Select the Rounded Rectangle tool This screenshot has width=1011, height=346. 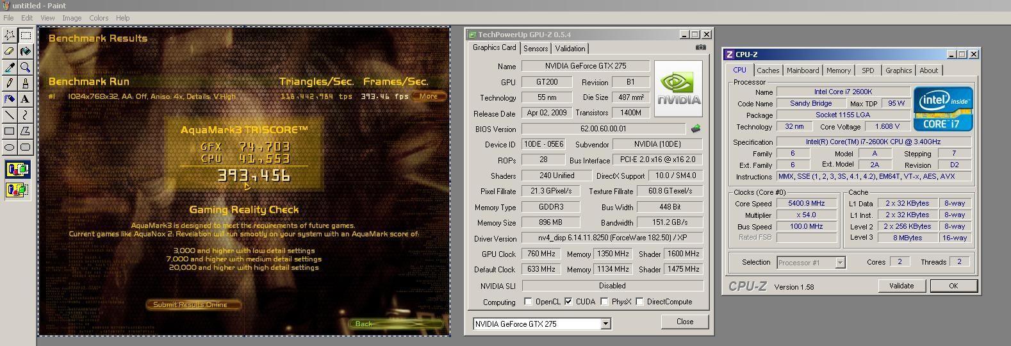pyautogui.click(x=26, y=147)
